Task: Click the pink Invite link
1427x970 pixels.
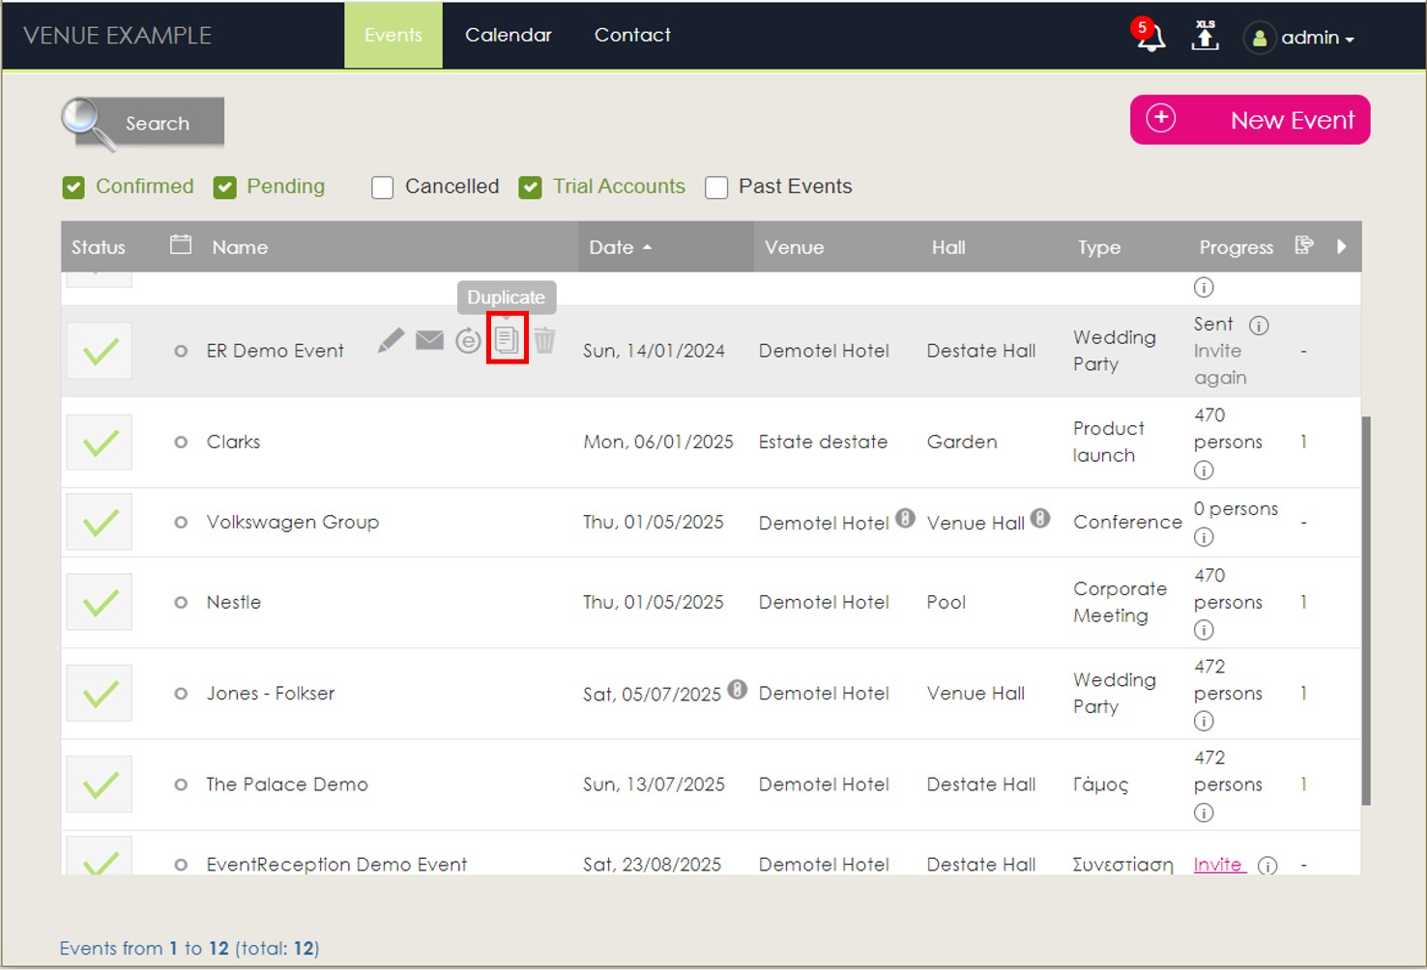Action: (x=1220, y=865)
